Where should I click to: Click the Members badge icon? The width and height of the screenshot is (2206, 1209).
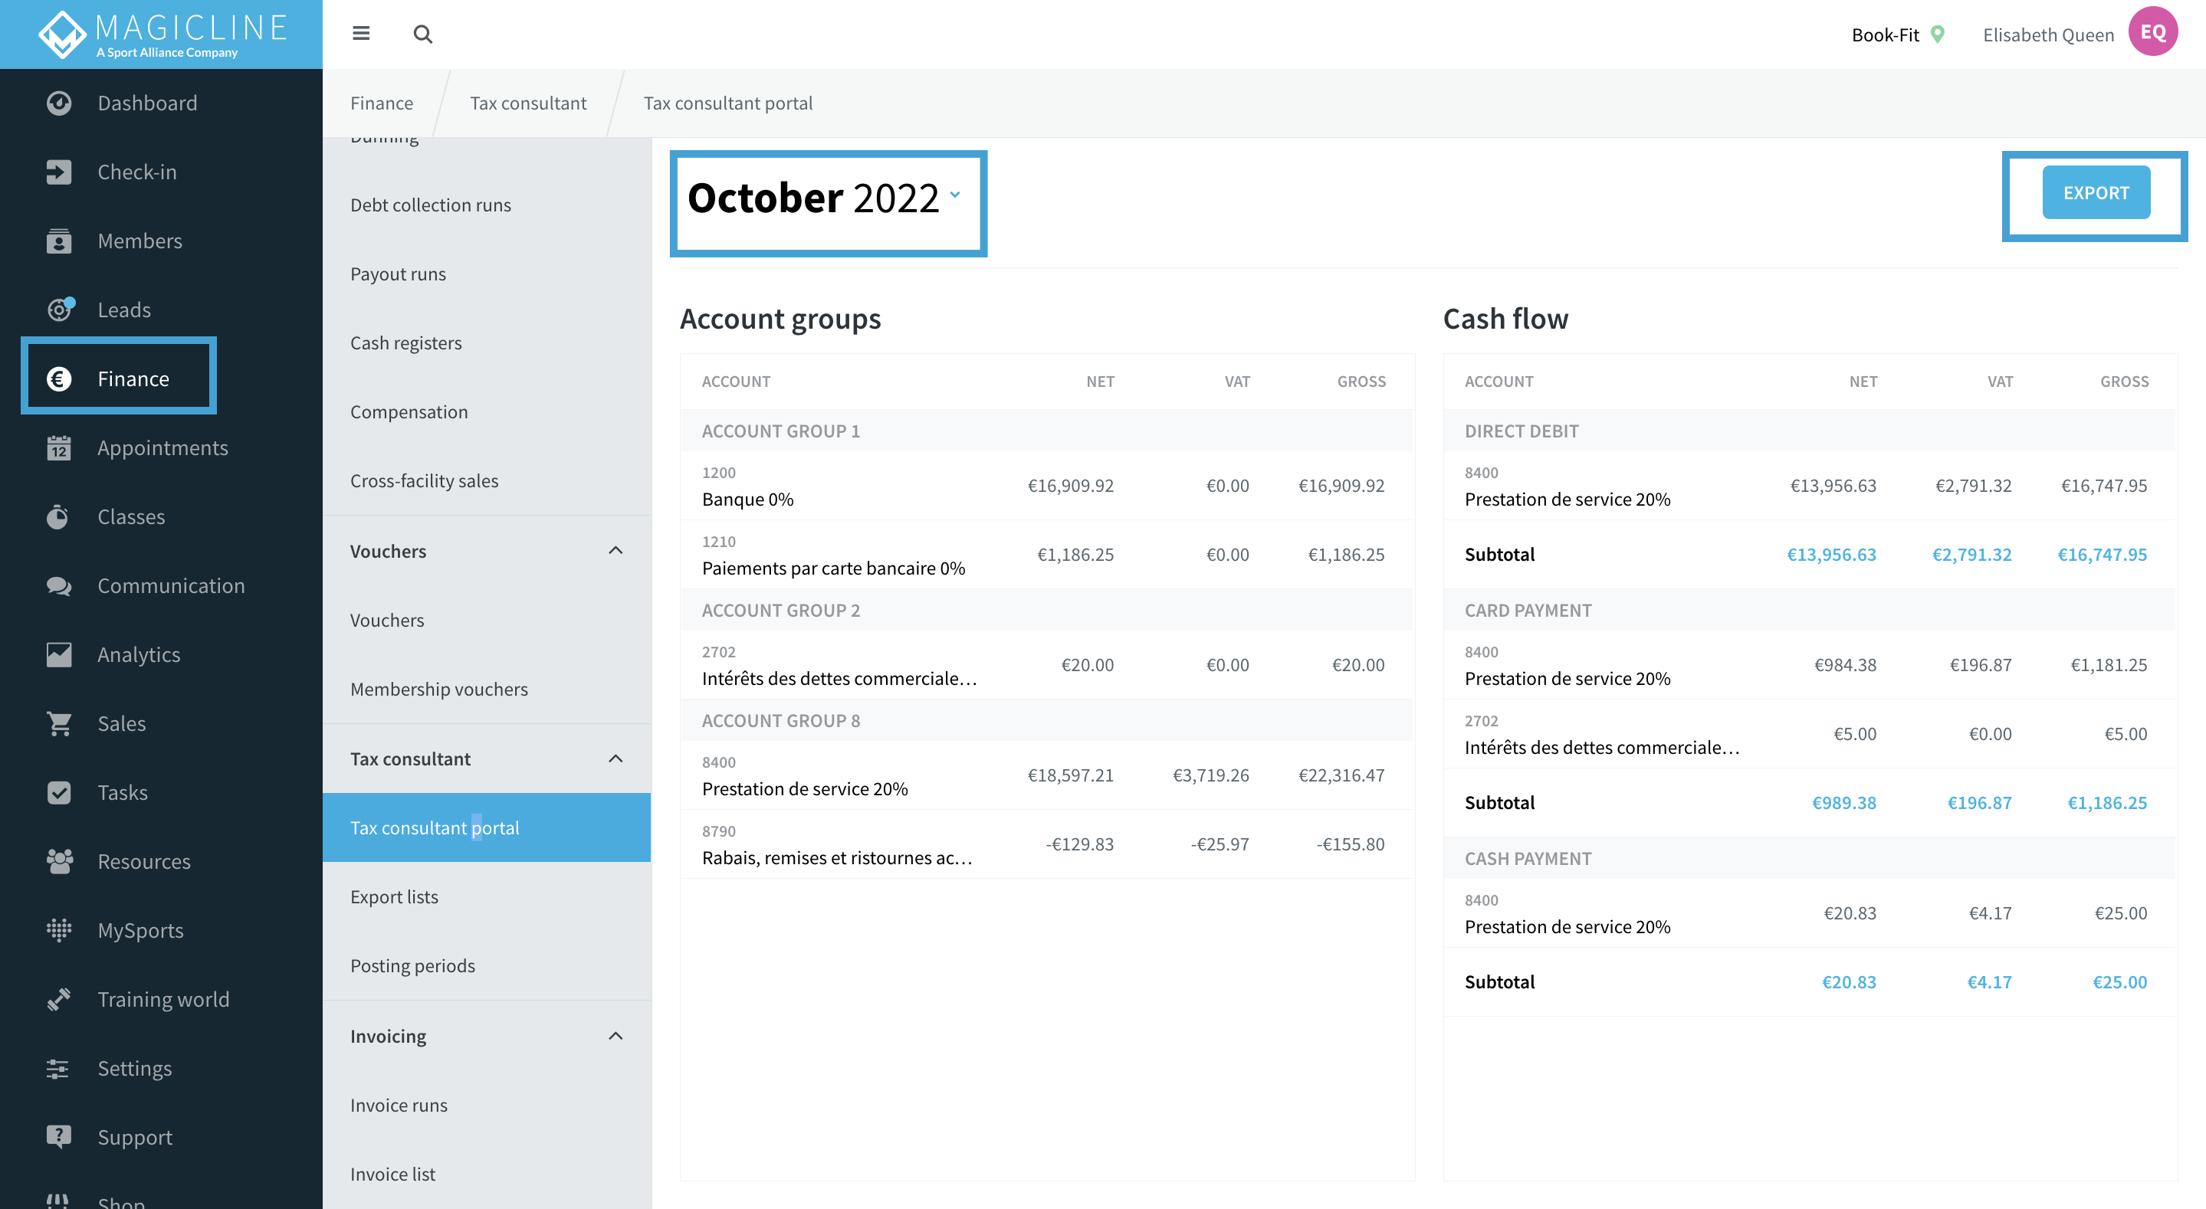(58, 241)
